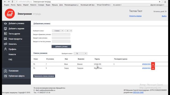This screenshot has height=95, width=170.
Task: Click the Фамилия column header
Action: tap(81, 59)
